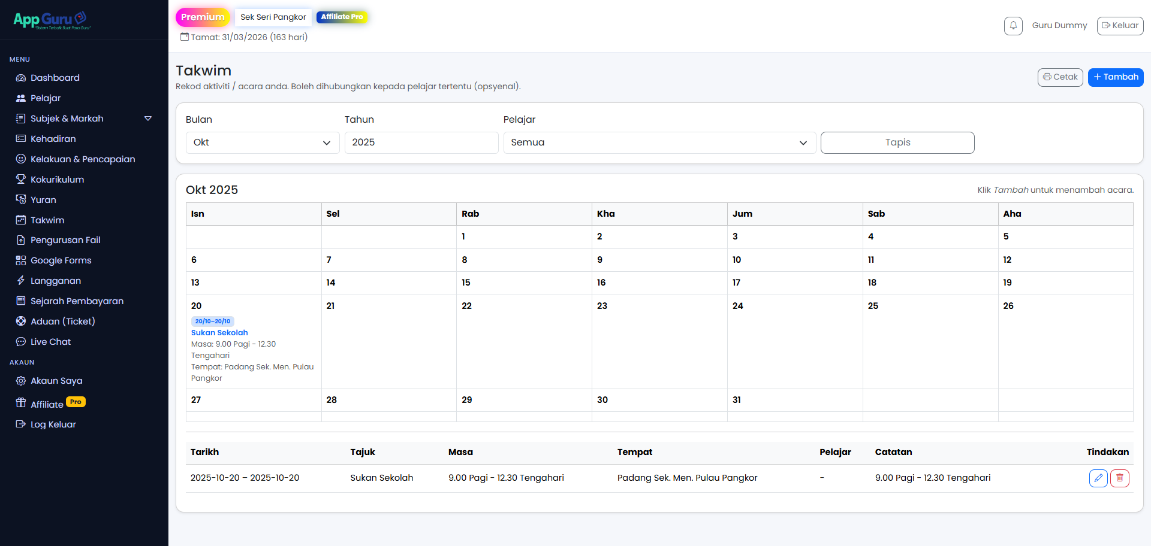Screen dimensions: 1151x546
Task: Click the Akaun Saya gear icon
Action: [21, 381]
